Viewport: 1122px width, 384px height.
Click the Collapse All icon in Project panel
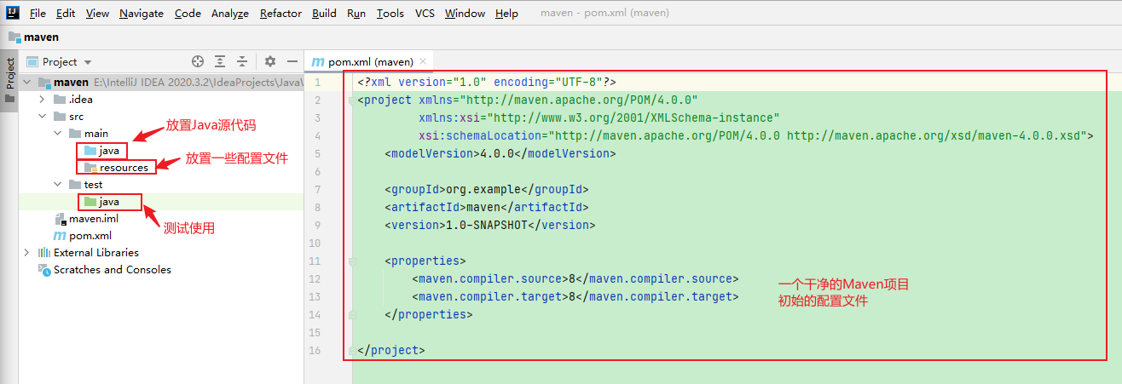(242, 61)
